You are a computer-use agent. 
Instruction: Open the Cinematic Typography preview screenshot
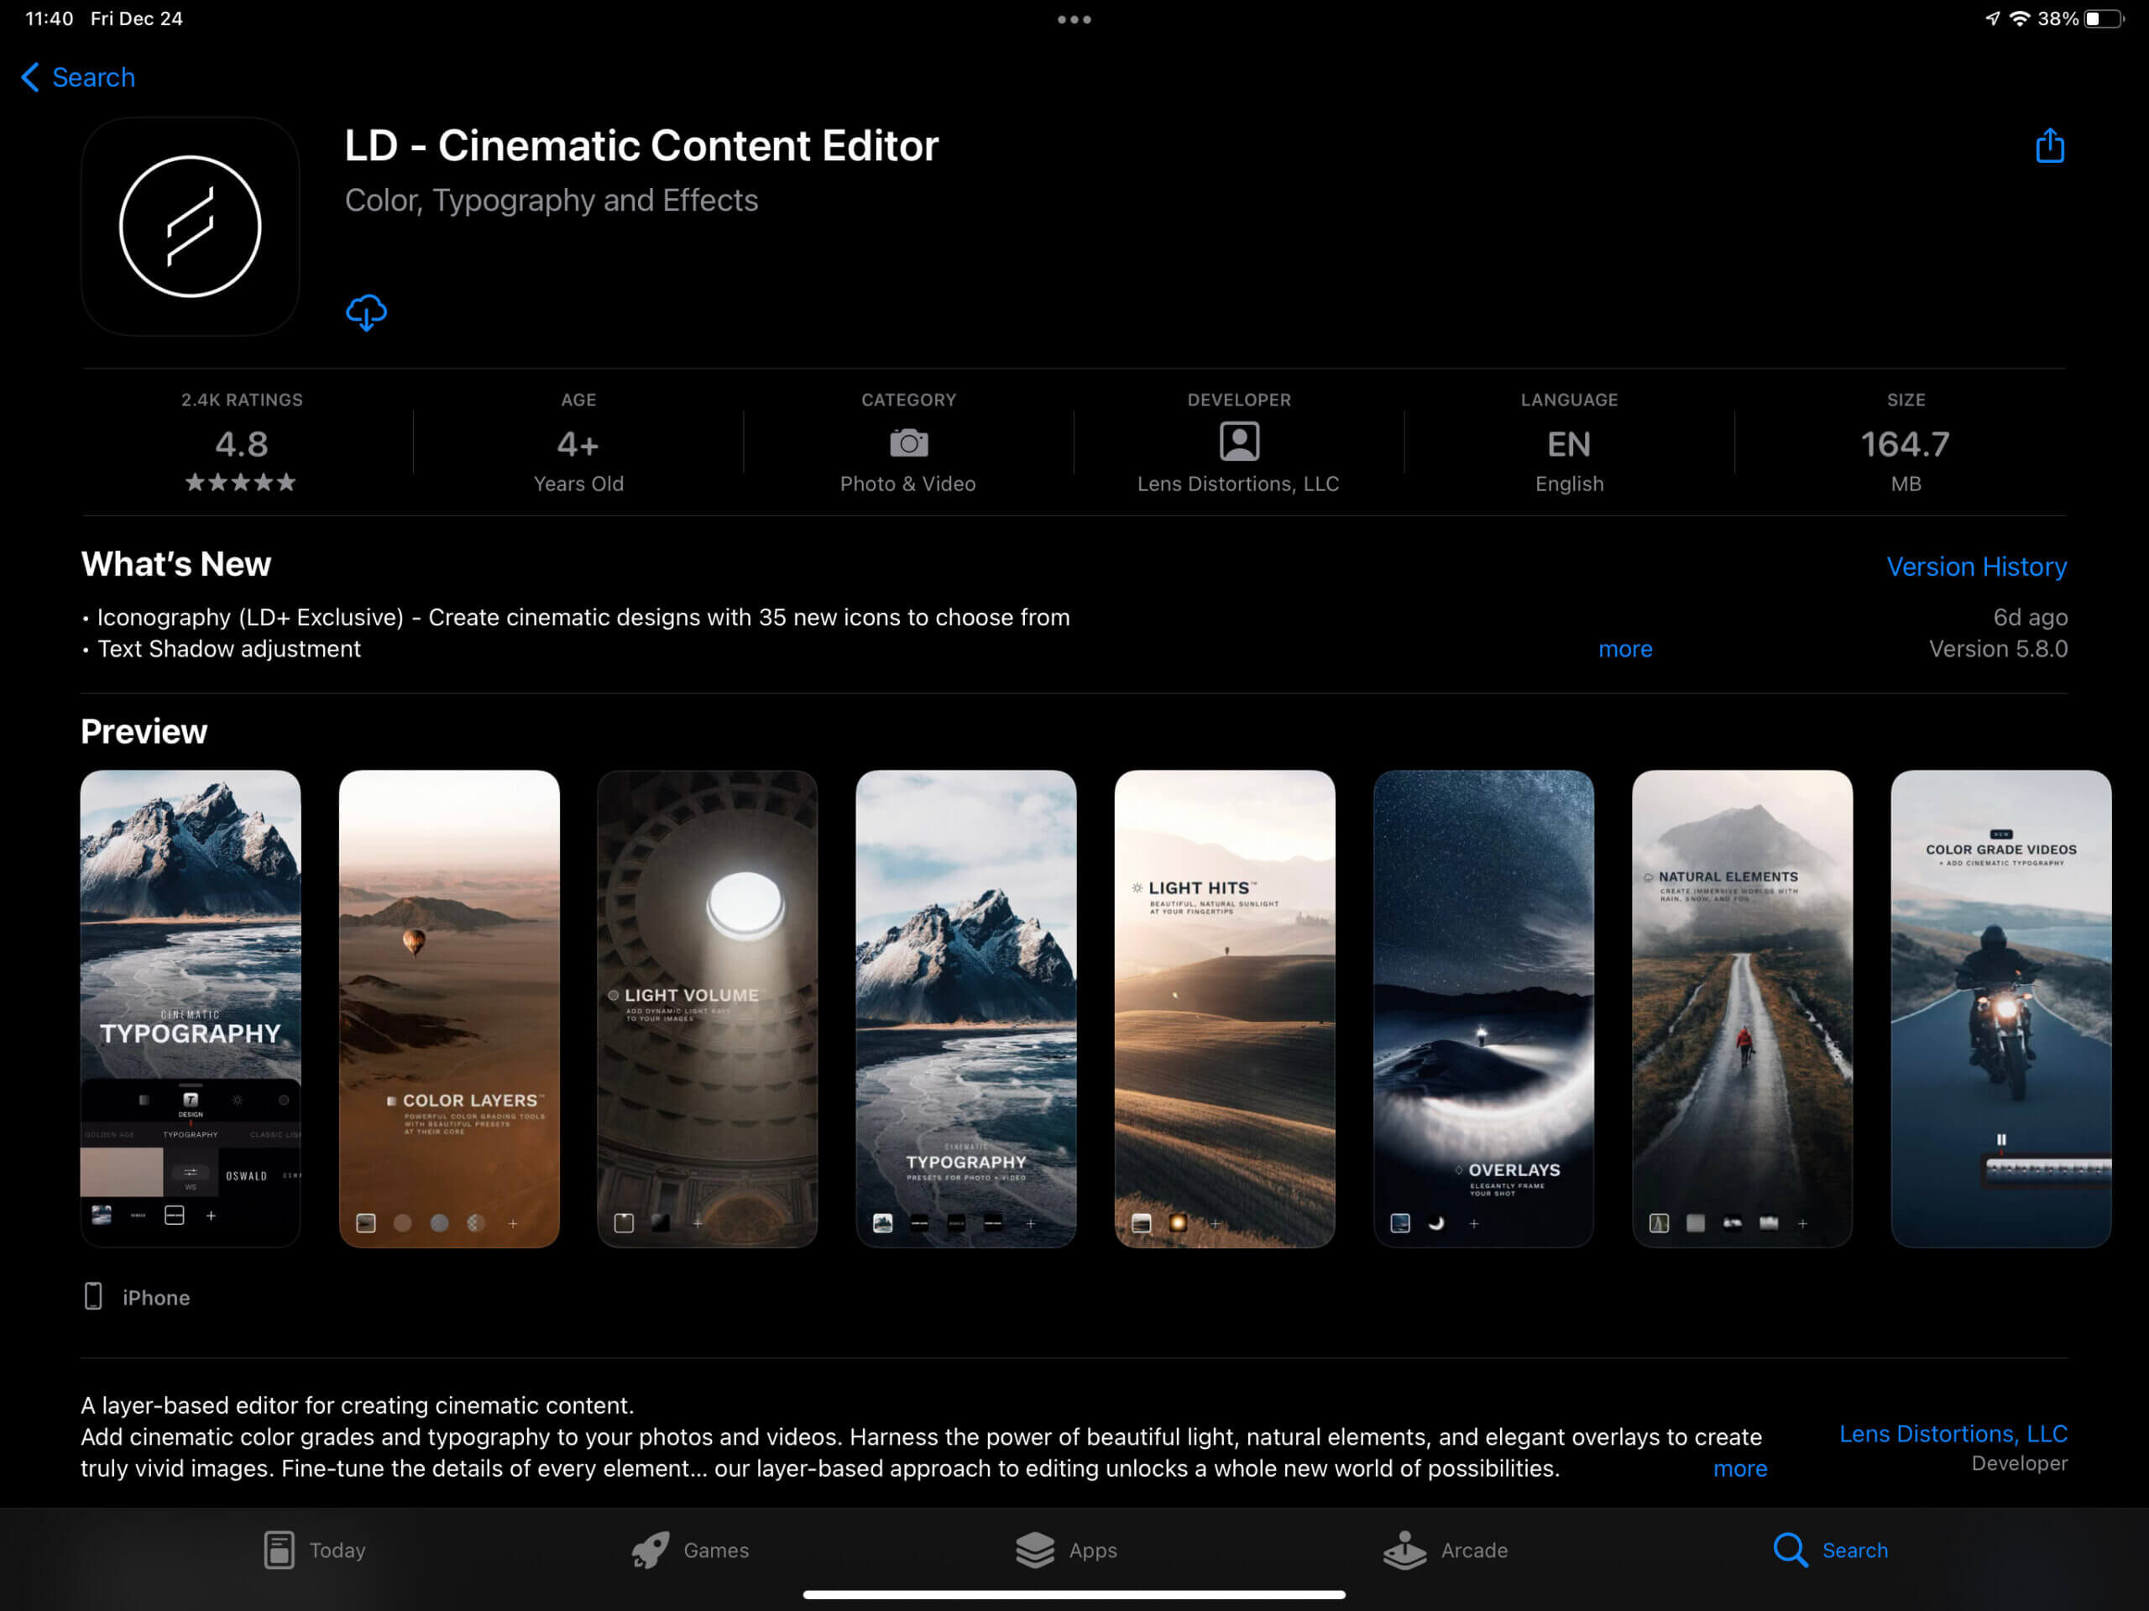click(191, 1007)
